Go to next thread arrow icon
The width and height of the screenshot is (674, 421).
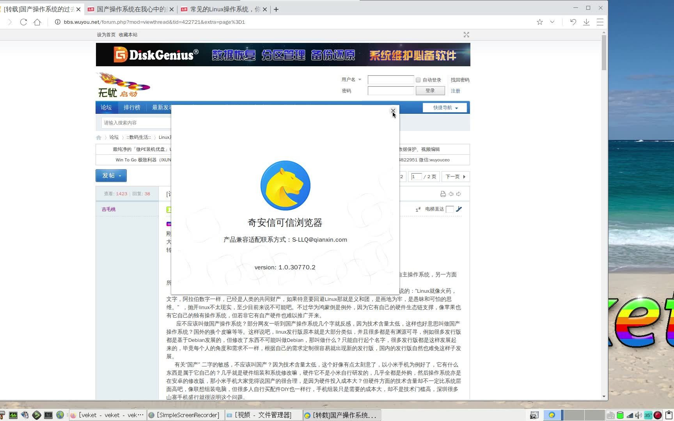[459, 194]
